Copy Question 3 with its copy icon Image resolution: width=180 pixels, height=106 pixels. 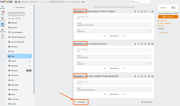(142, 76)
